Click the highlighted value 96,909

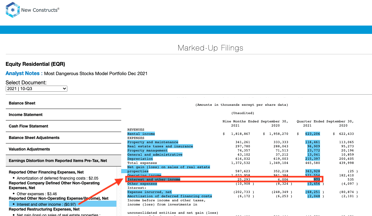click(x=314, y=146)
